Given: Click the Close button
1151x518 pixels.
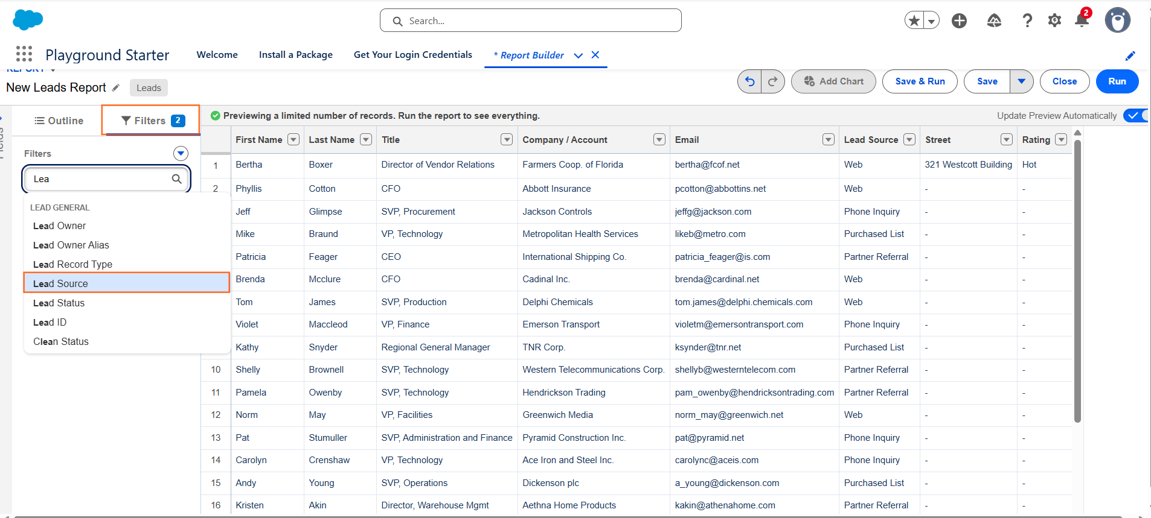Looking at the screenshot, I should (1065, 81).
